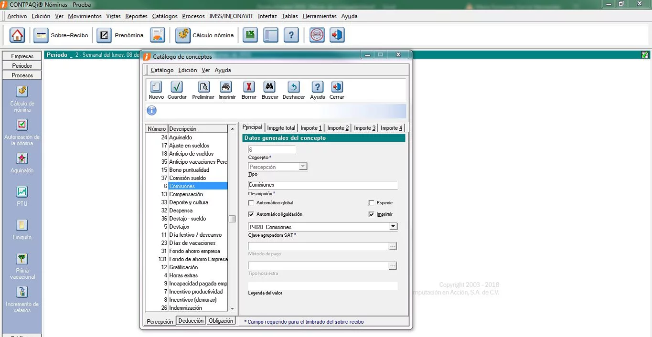
Task: Uncheck Automático liquidación checkbox
Action: click(251, 214)
